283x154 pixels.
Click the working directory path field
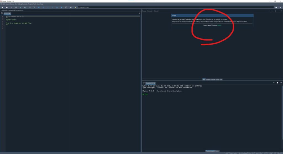coord(175,7)
